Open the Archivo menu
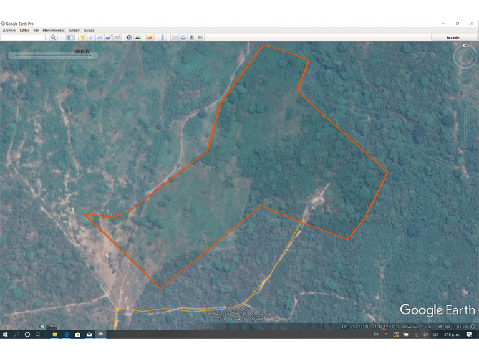This screenshot has width=479, height=359. [9, 30]
